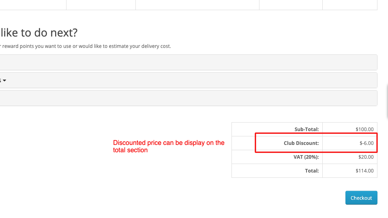Click the widest empty cell in top table row
The width and height of the screenshot is (388, 218).
coord(197,5)
